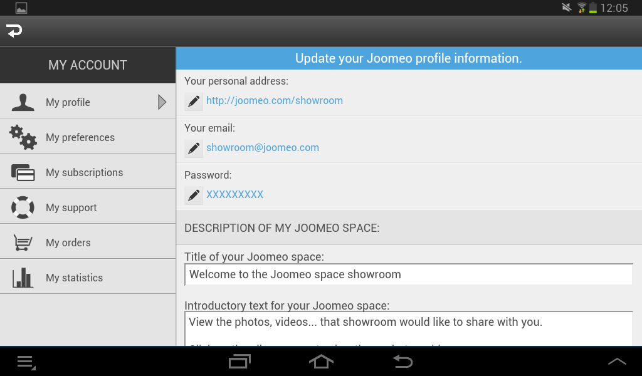The image size is (642, 376).
Task: Tap the up chevron in the navigation bar
Action: click(617, 361)
